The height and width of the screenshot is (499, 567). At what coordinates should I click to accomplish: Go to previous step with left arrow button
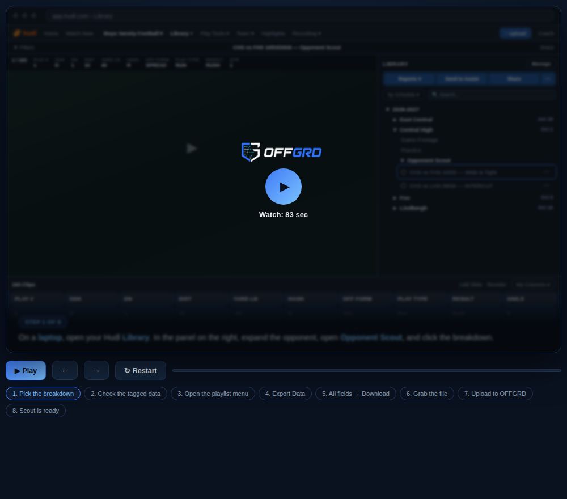65,371
